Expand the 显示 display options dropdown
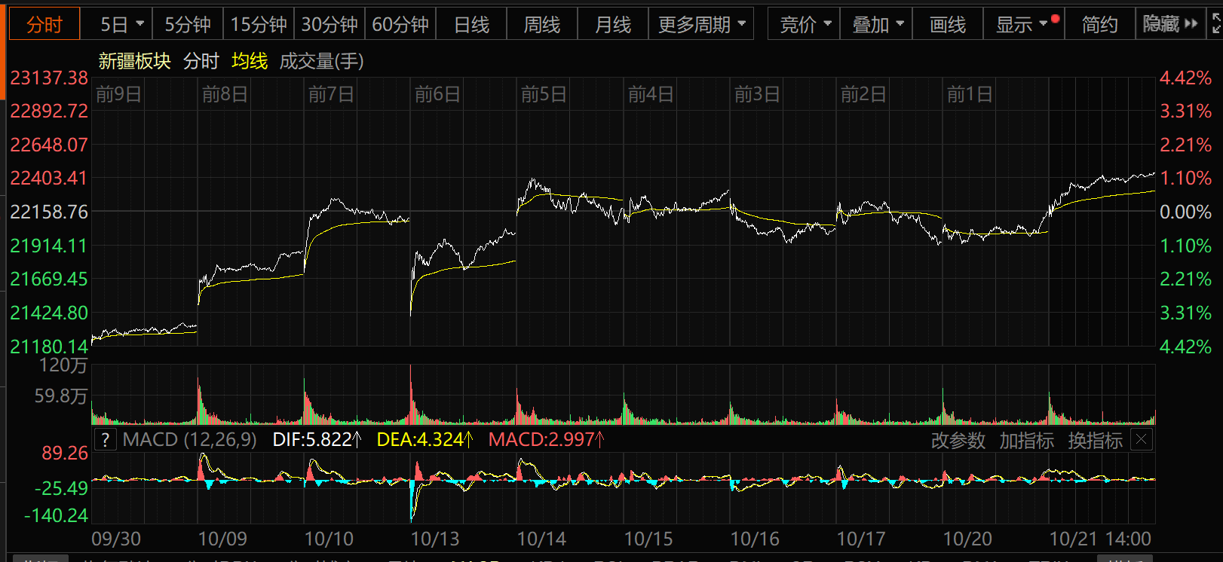This screenshot has height=562, width=1223. pos(1022,25)
